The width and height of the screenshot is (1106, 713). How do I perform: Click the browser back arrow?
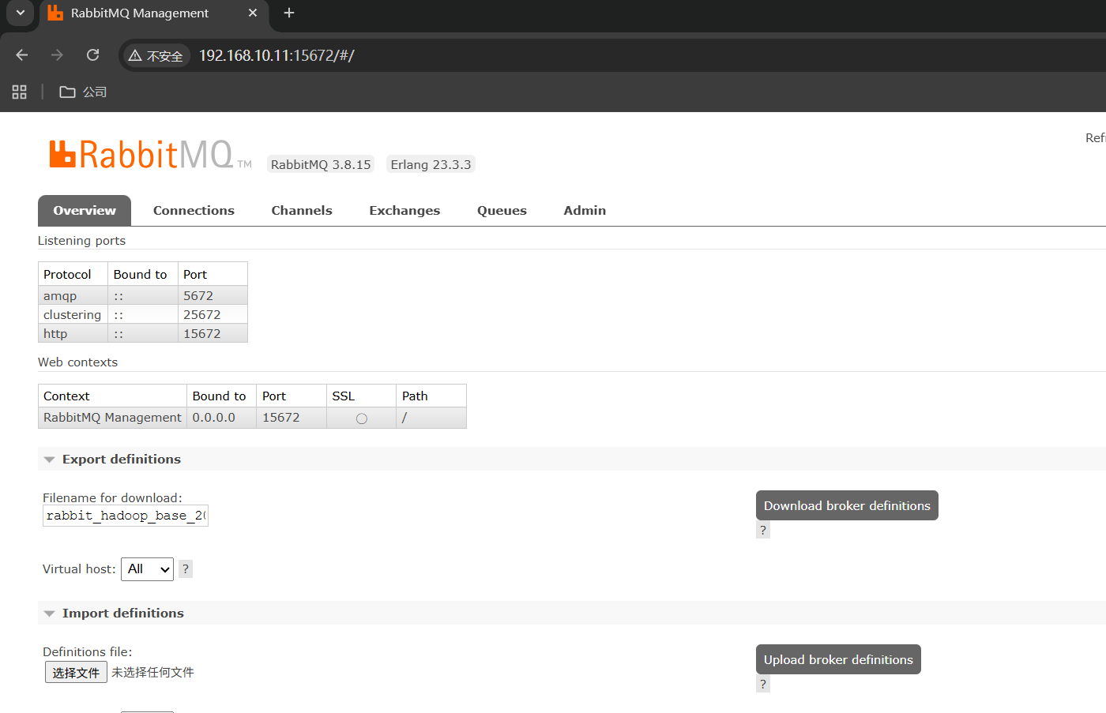[x=22, y=55]
